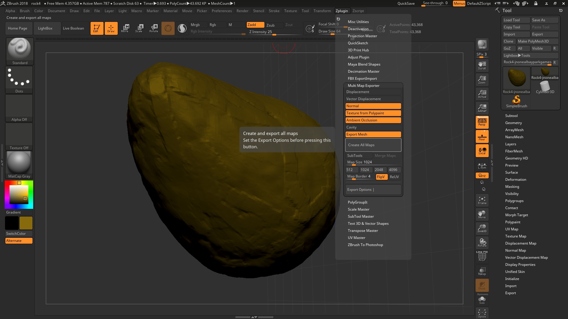568x319 pixels.
Task: Click the AAHalf view icon
Action: pyautogui.click(x=482, y=108)
